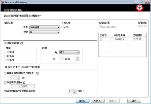Decrease time with the down spinner arrow

pyautogui.click(x=78, y=60)
